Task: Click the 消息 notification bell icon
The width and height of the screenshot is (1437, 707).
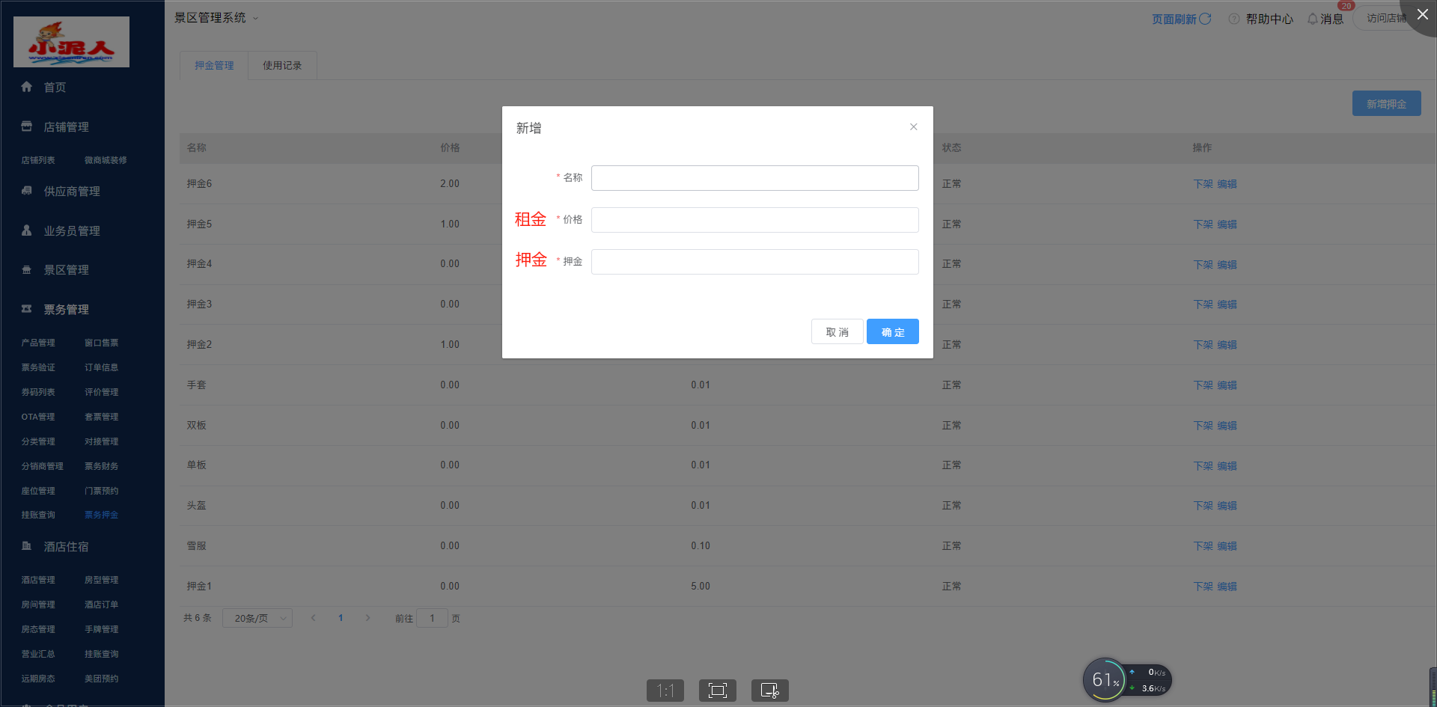Action: tap(1312, 19)
